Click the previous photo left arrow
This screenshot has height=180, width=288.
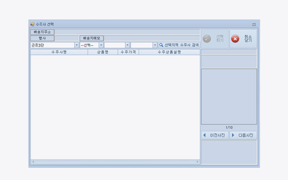coord(205,135)
